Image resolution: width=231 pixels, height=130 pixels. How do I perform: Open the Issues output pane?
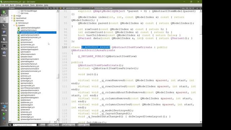click(42, 125)
